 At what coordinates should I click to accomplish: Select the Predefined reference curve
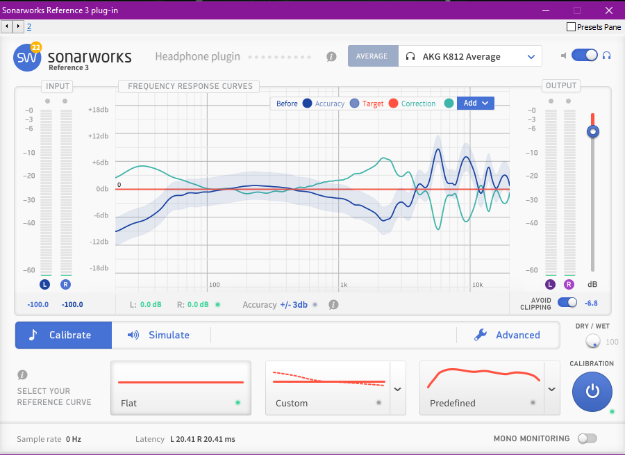click(481, 388)
